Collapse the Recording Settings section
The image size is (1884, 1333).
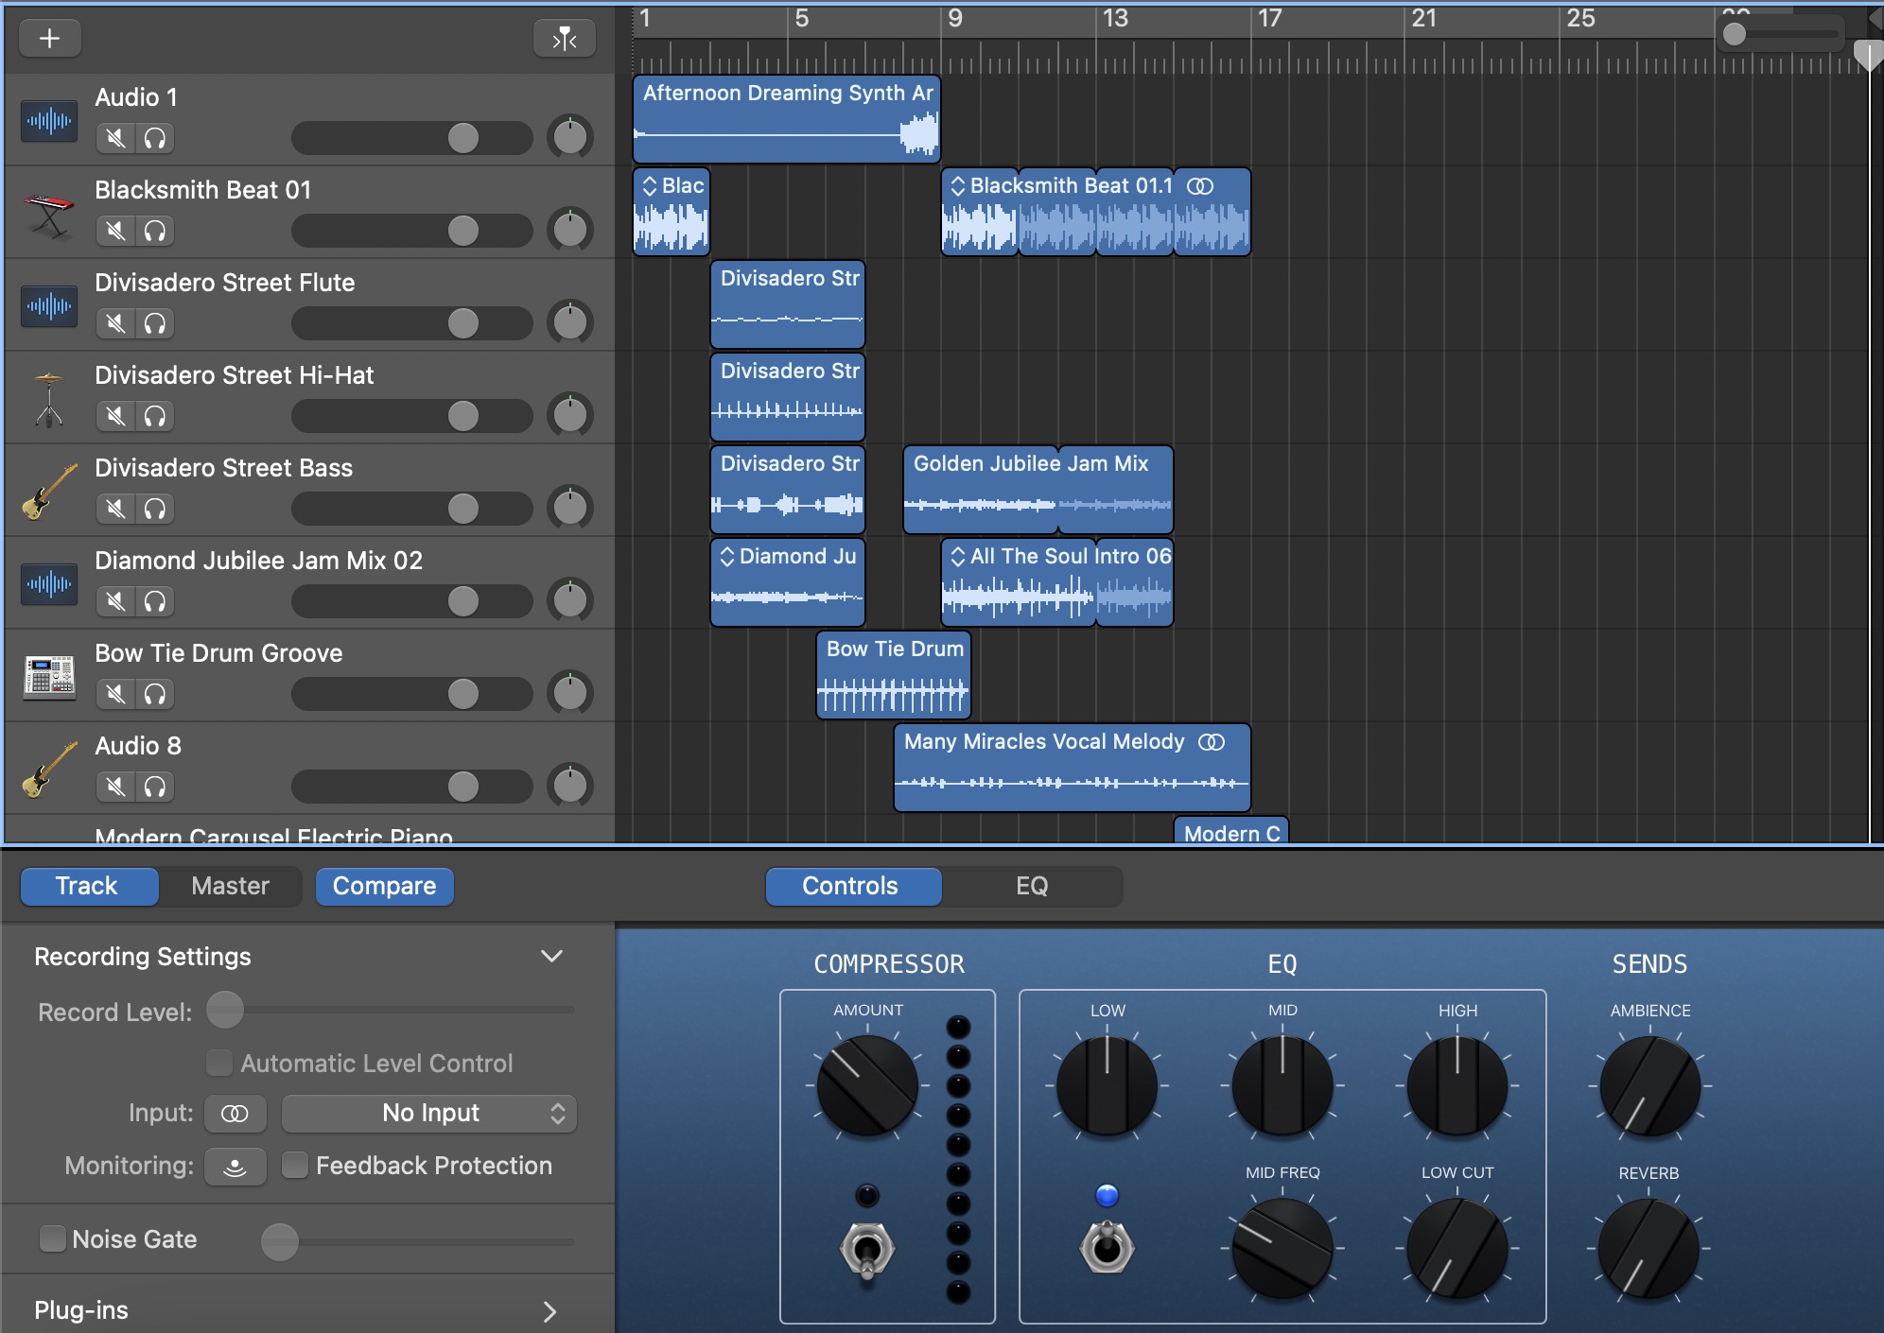pyautogui.click(x=551, y=957)
